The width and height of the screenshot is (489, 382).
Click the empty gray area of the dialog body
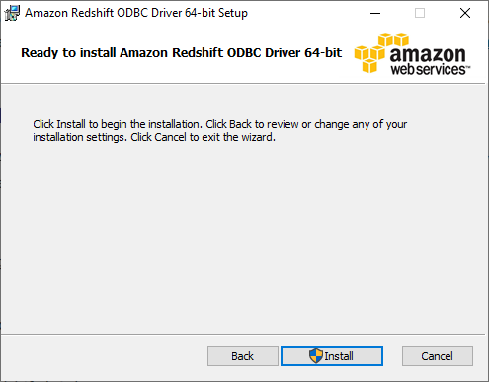point(244,237)
